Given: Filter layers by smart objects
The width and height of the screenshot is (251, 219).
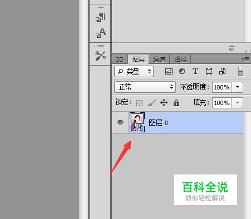Looking at the screenshot, I should [x=223, y=71].
